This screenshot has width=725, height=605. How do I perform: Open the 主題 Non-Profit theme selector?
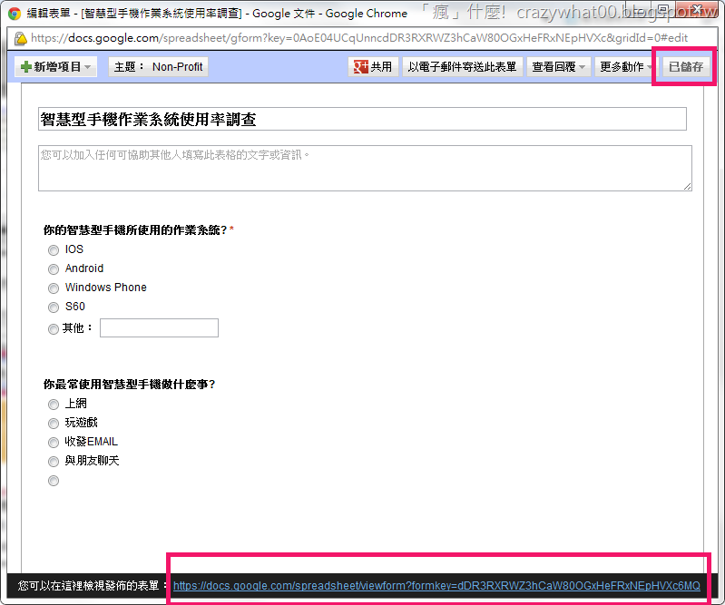coord(158,67)
